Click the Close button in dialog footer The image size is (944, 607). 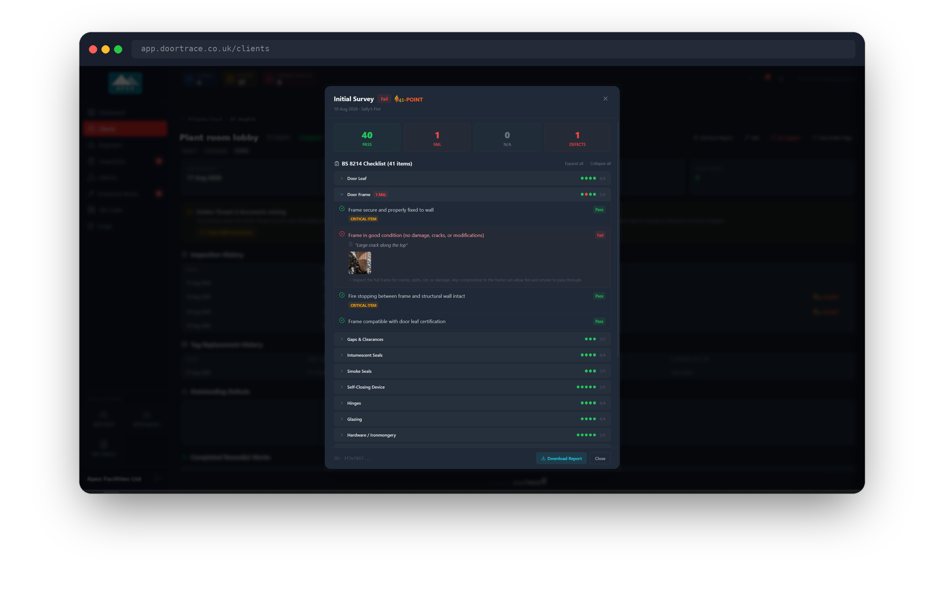(600, 458)
